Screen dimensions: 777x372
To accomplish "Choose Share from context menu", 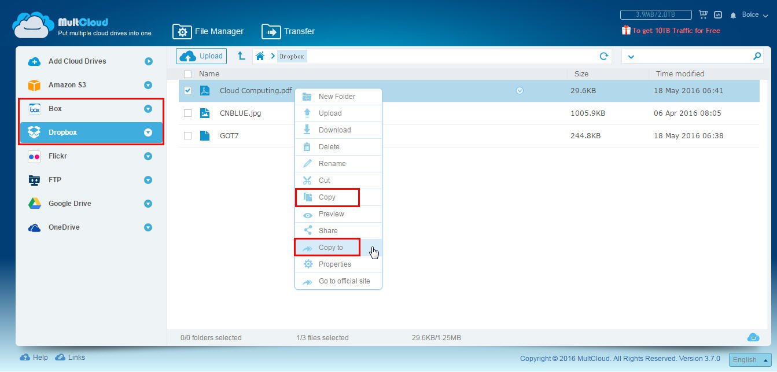I will (338, 231).
